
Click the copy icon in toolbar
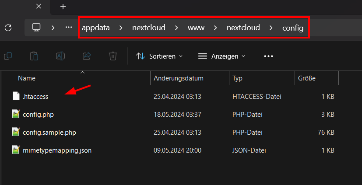tap(8, 56)
